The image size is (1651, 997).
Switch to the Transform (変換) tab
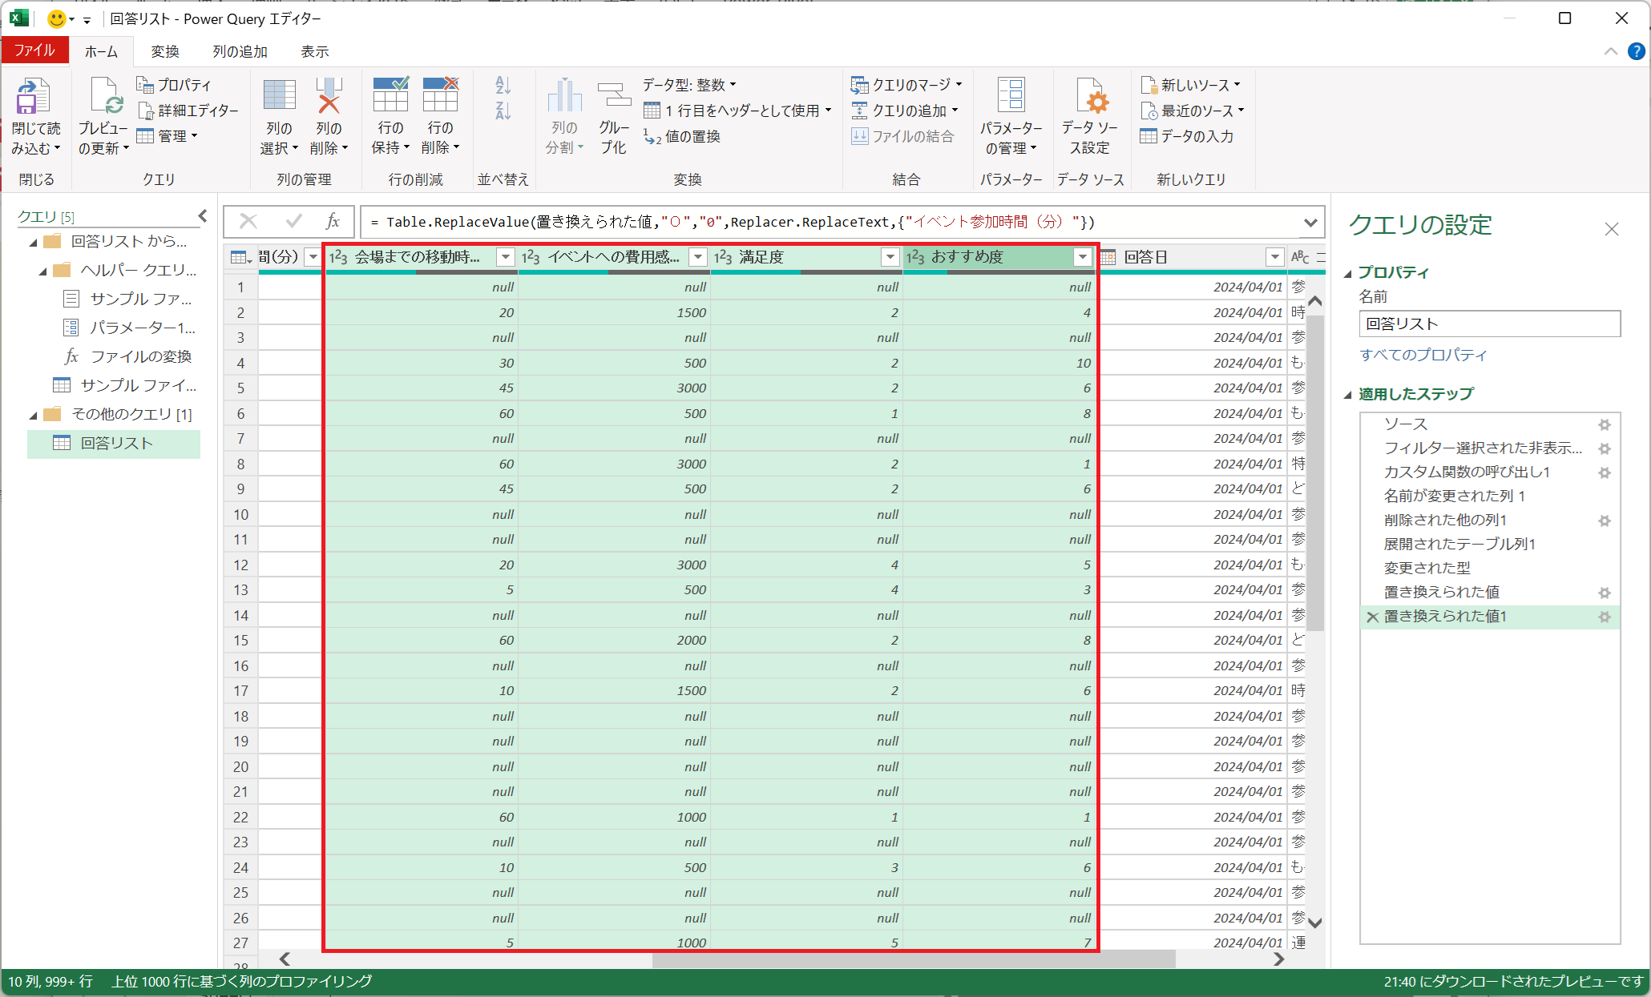165,52
